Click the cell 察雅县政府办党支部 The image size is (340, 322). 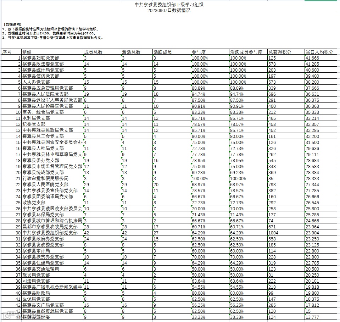(x=52, y=239)
